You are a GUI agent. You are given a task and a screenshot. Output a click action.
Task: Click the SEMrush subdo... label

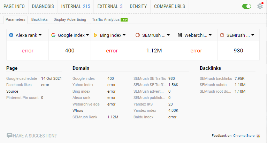pos(215,85)
